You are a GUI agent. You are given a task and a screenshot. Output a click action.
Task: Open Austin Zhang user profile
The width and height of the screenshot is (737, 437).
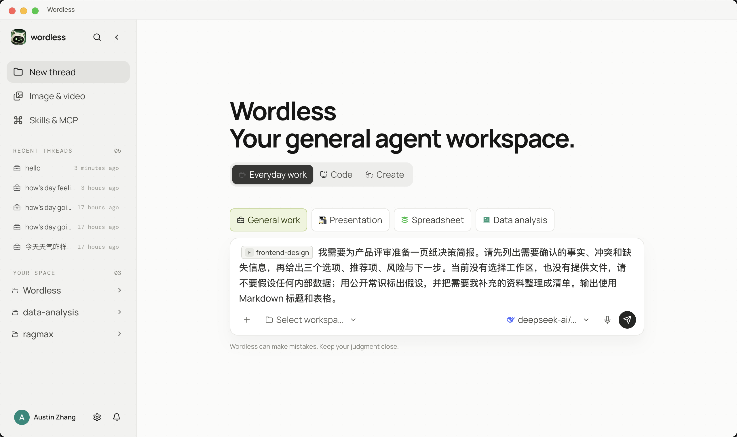(x=45, y=417)
